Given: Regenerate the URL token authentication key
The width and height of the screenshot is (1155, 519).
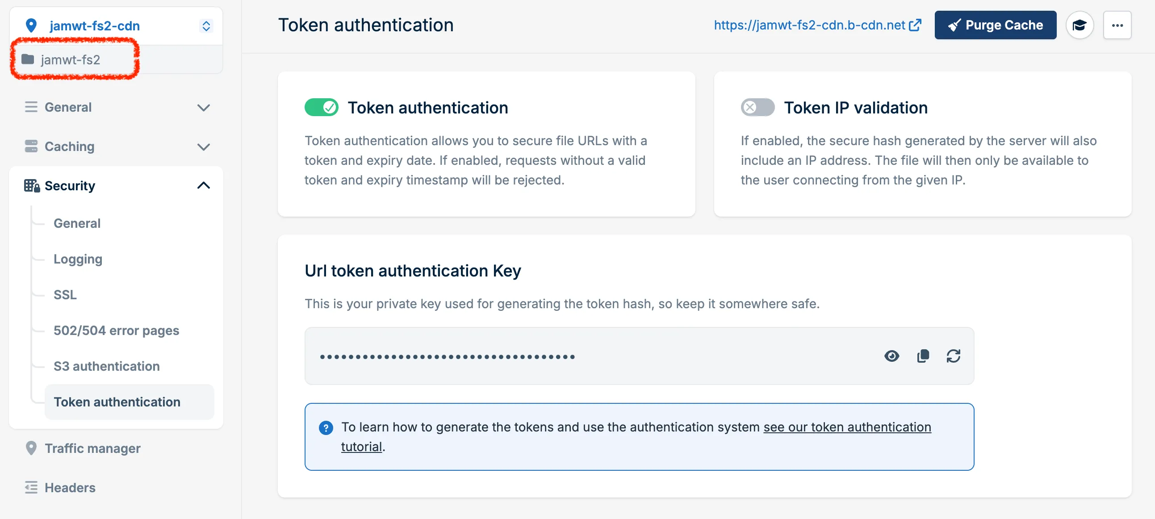Looking at the screenshot, I should click(953, 356).
